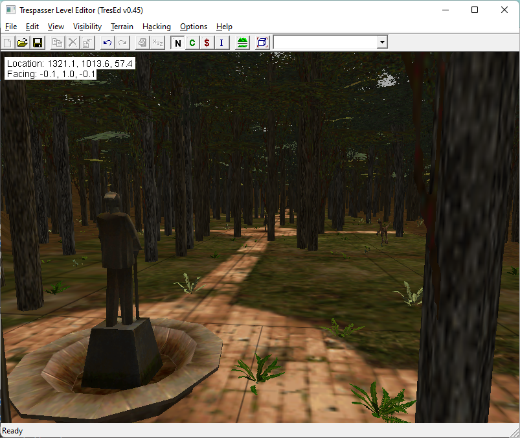This screenshot has width=520, height=438.
Task: Open the Hacking menu
Action: (157, 27)
